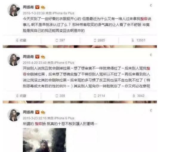Viewport: 179px width, 152px height.
Task: Open comments showing 2885
Action: (x=99, y=40)
